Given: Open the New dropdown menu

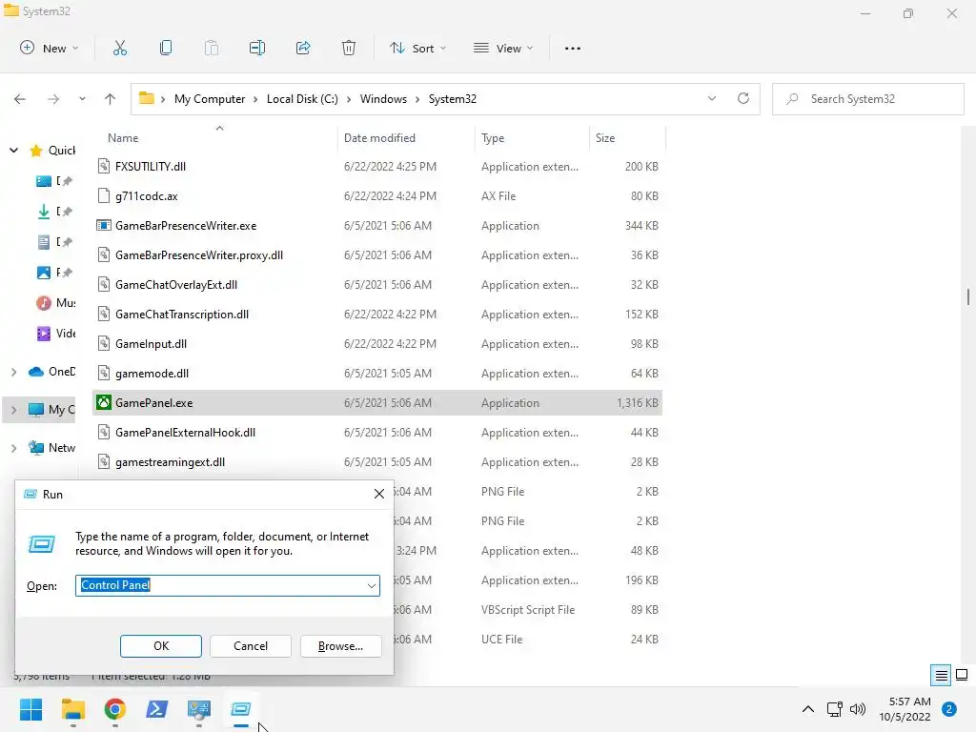Looking at the screenshot, I should (50, 48).
